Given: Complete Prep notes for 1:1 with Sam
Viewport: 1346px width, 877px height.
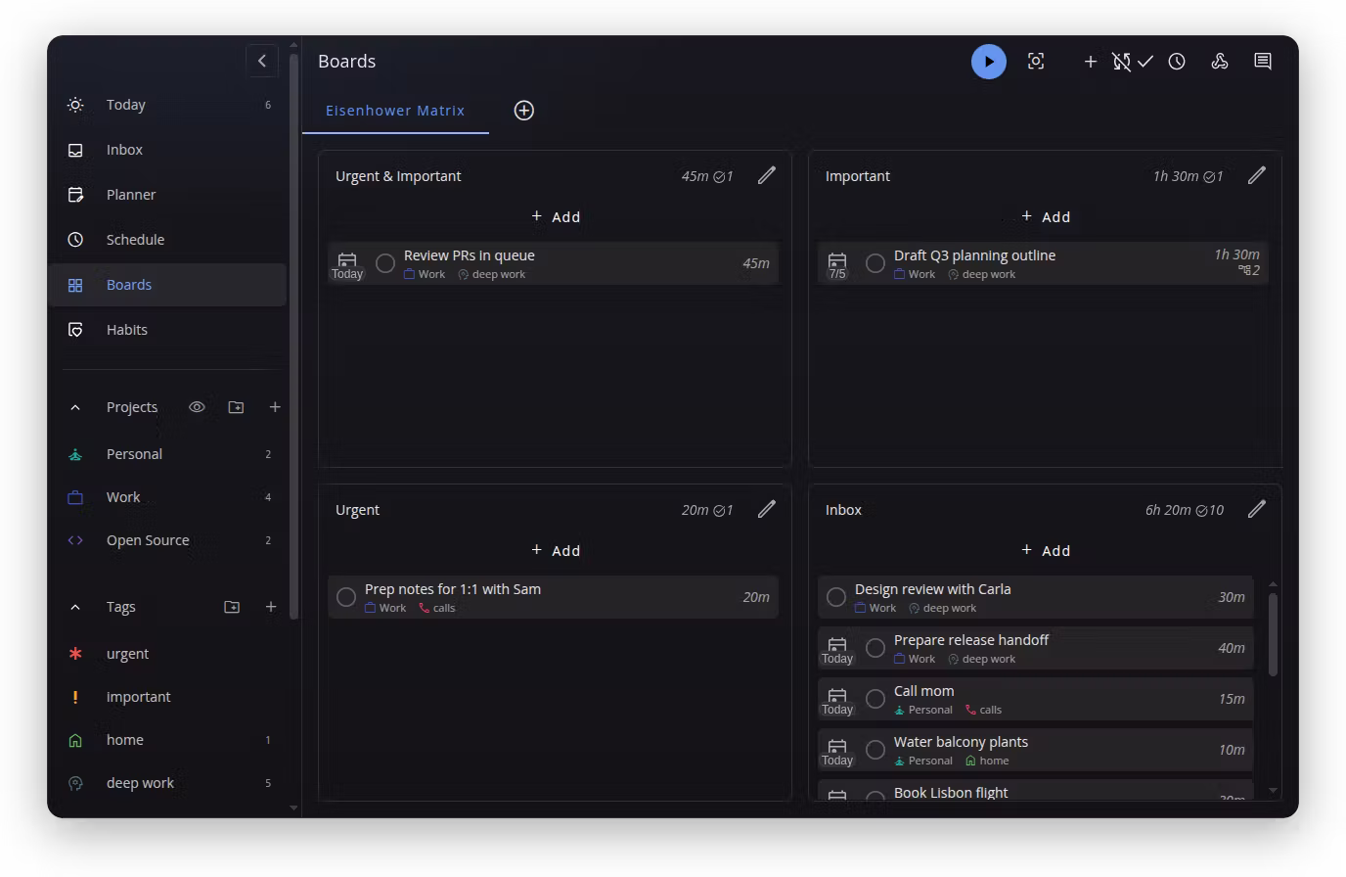Looking at the screenshot, I should click(346, 597).
